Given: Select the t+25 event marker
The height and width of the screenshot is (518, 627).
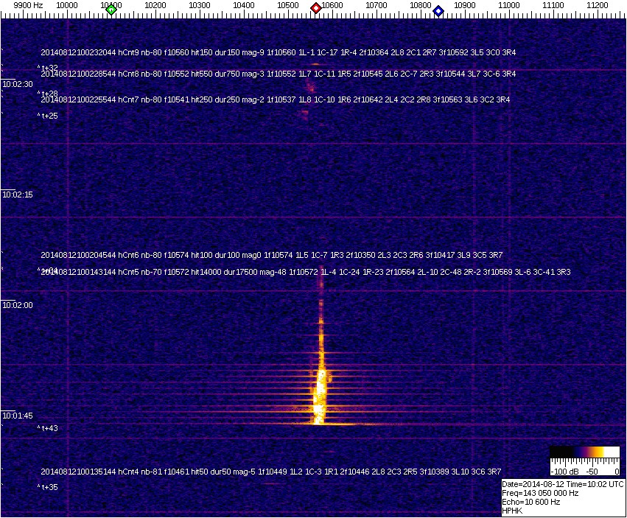Looking at the screenshot, I should (x=48, y=116).
